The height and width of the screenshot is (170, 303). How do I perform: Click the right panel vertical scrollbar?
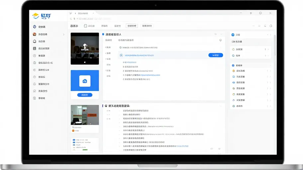point(275,45)
